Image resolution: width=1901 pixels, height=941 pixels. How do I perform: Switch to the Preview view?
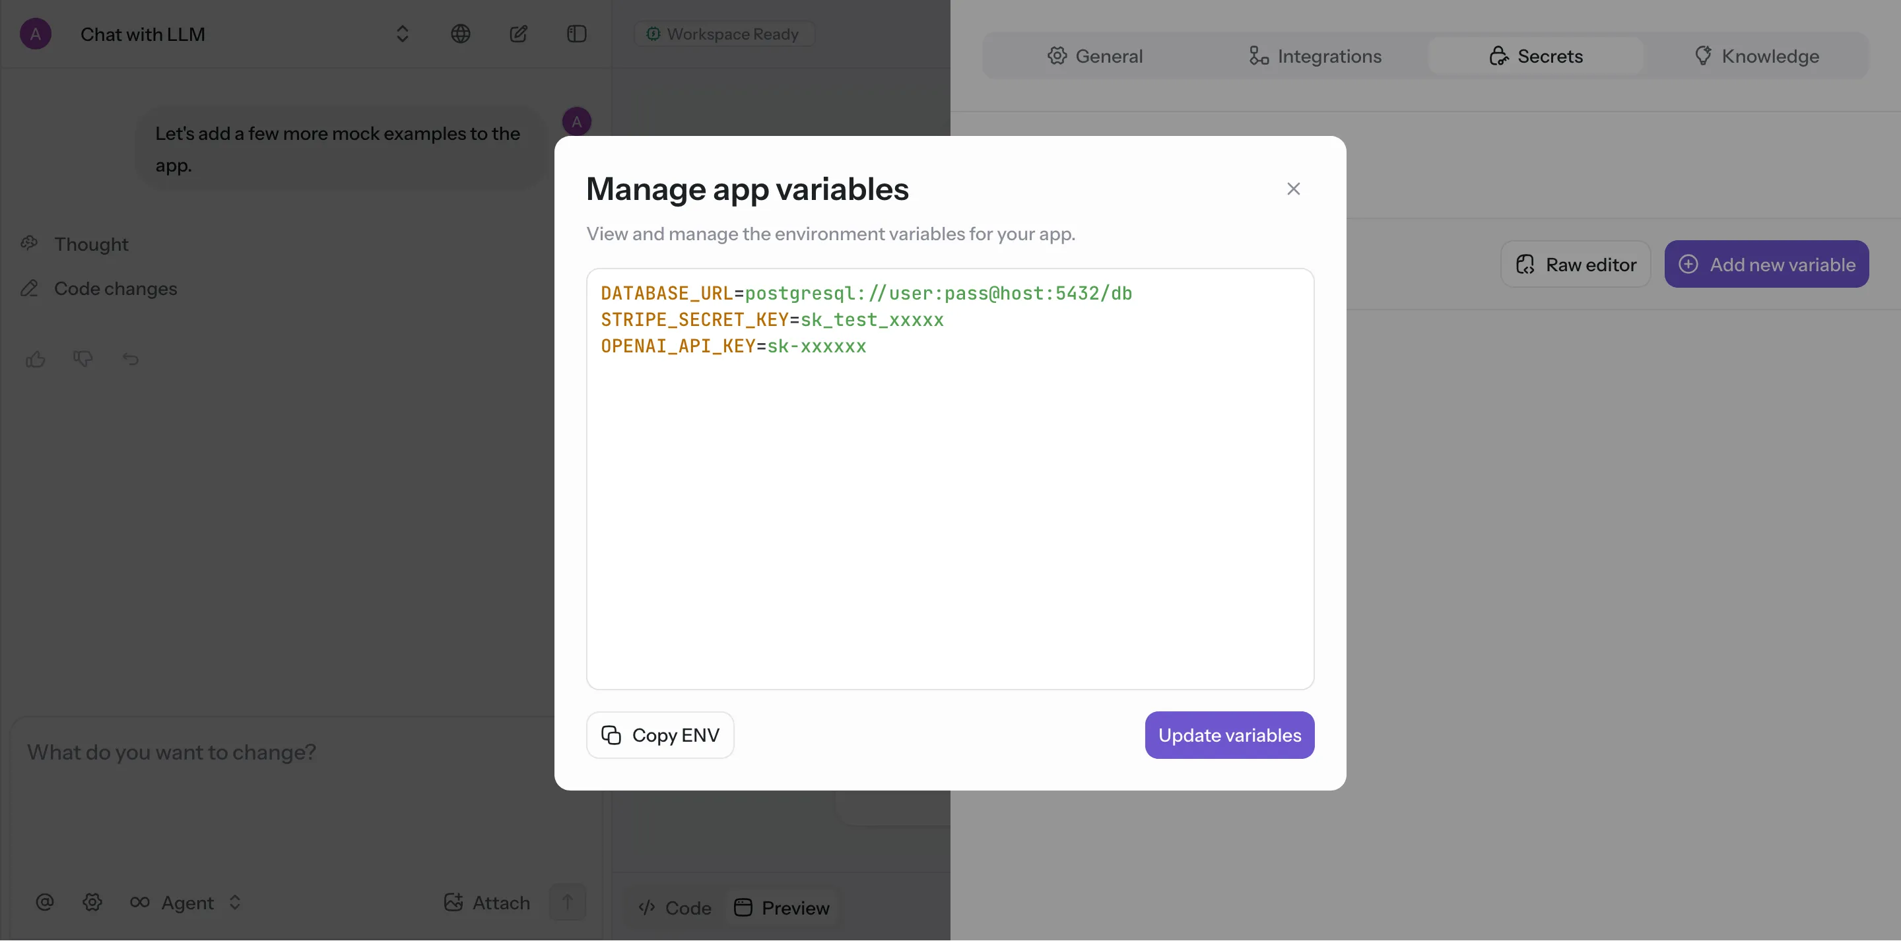[782, 907]
